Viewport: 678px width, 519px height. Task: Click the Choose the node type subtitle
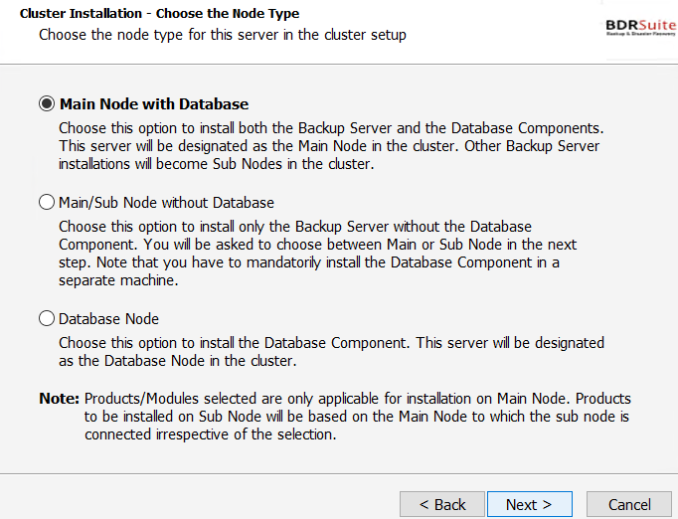pyautogui.click(x=223, y=35)
